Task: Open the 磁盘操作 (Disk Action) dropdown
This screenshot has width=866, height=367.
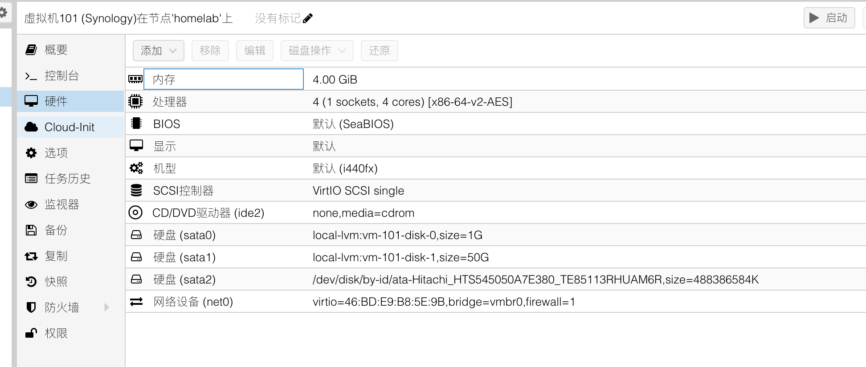Action: (x=317, y=51)
